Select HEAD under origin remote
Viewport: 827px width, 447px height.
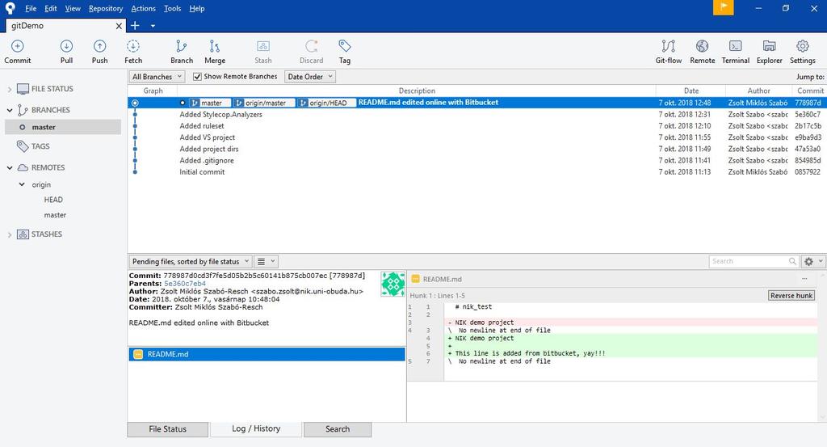tap(53, 200)
